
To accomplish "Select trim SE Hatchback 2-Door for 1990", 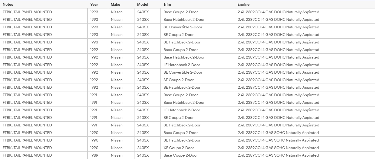I will click(182, 140).
